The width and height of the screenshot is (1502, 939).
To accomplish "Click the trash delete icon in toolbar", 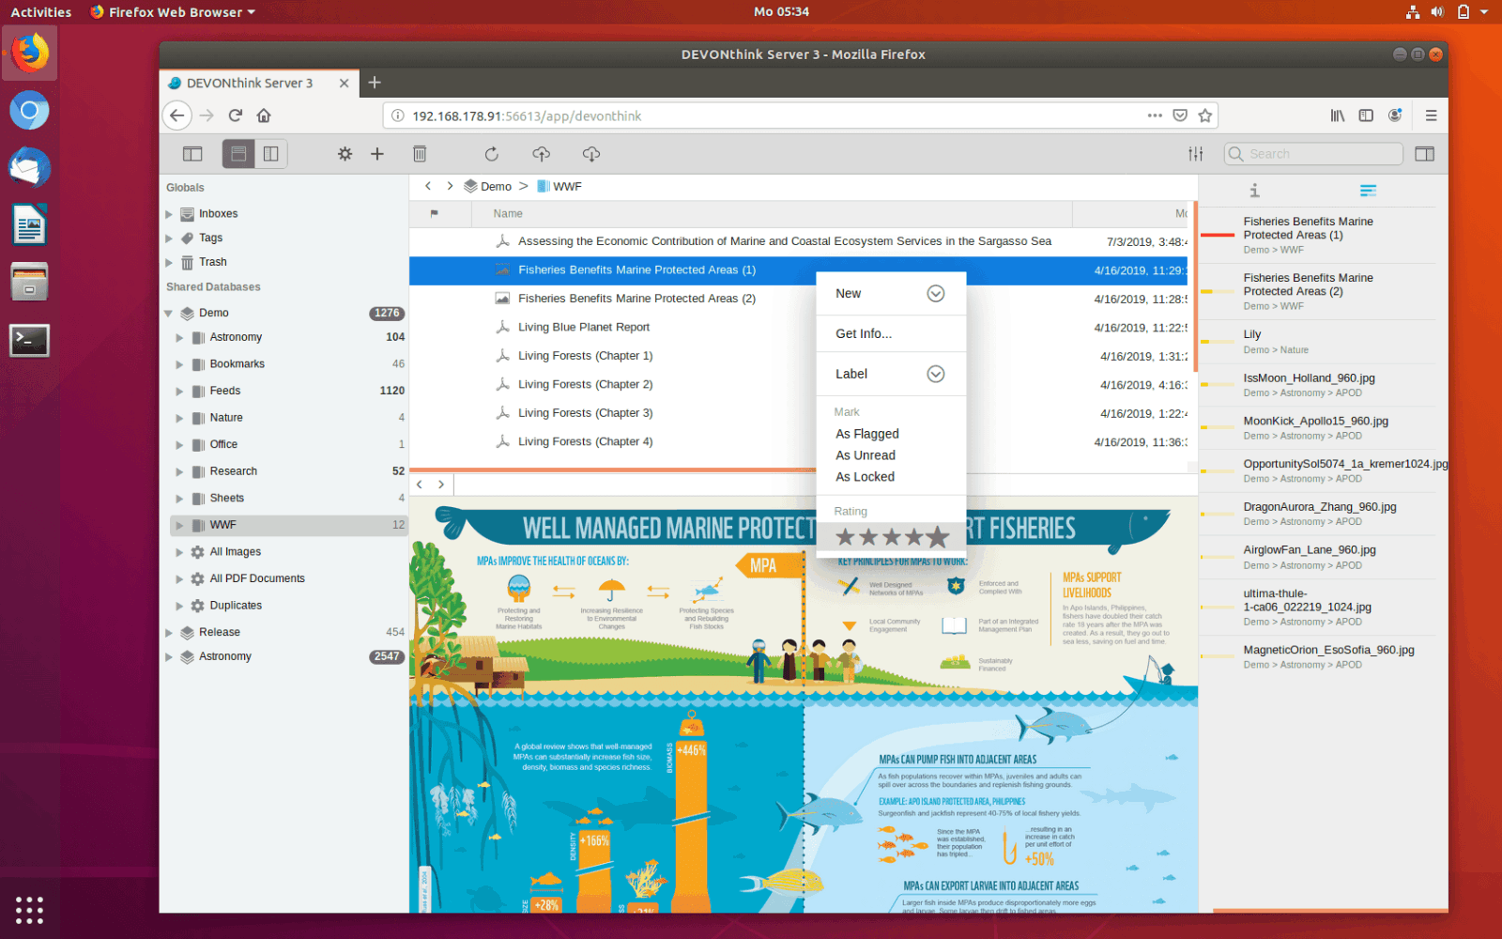I will pos(420,154).
